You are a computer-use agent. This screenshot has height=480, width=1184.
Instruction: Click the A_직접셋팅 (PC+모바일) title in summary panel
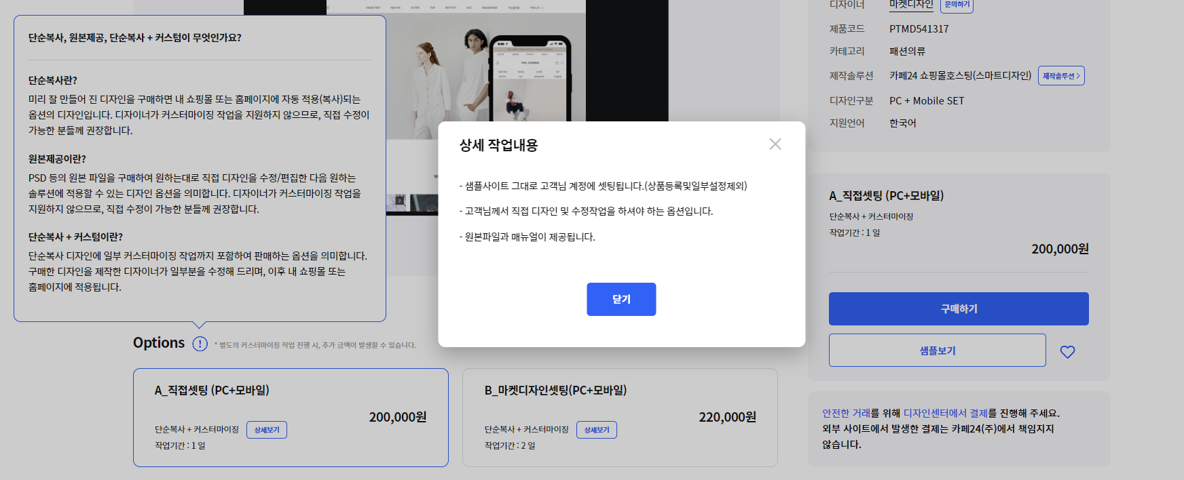[x=886, y=195]
